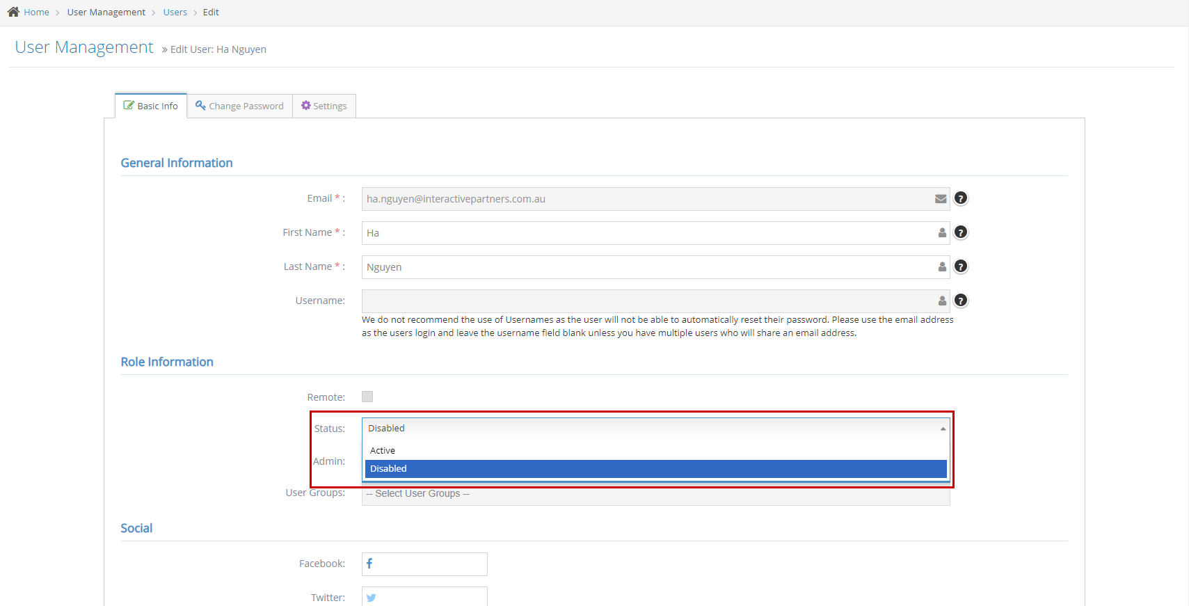Image resolution: width=1189 pixels, height=606 pixels.
Task: Click help icon next to Username field
Action: [960, 301]
